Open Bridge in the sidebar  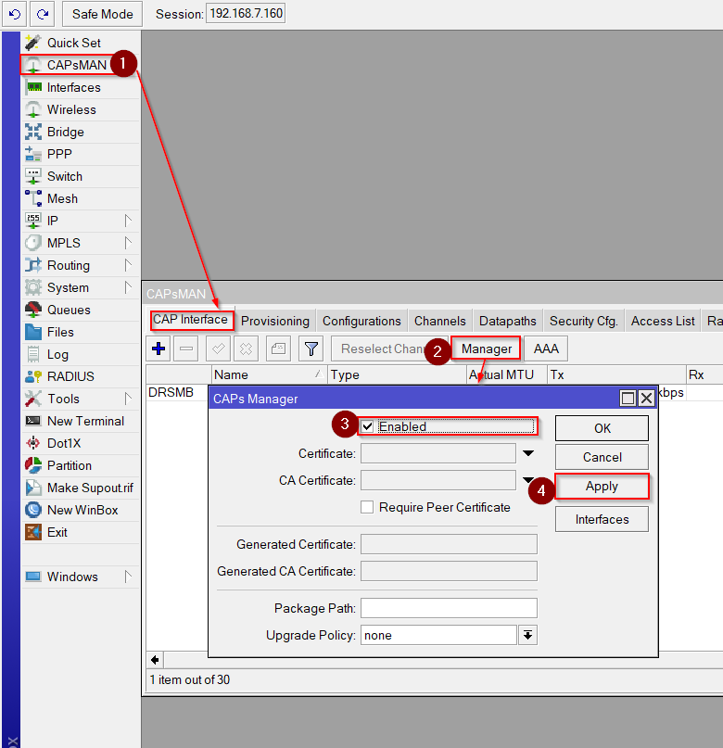pyautogui.click(x=65, y=132)
